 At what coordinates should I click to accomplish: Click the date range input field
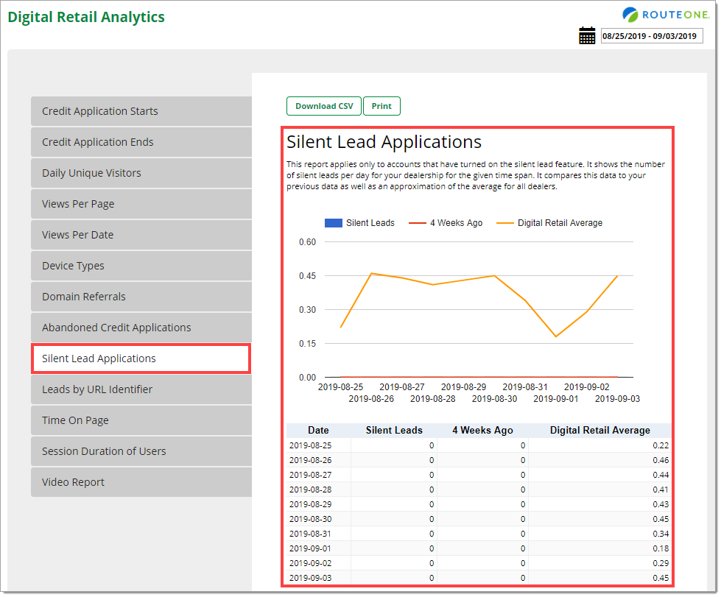pos(651,36)
